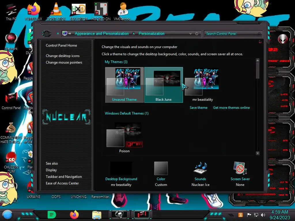This screenshot has width=295, height=221.
Task: Select the Black June theme
Action: [164, 85]
